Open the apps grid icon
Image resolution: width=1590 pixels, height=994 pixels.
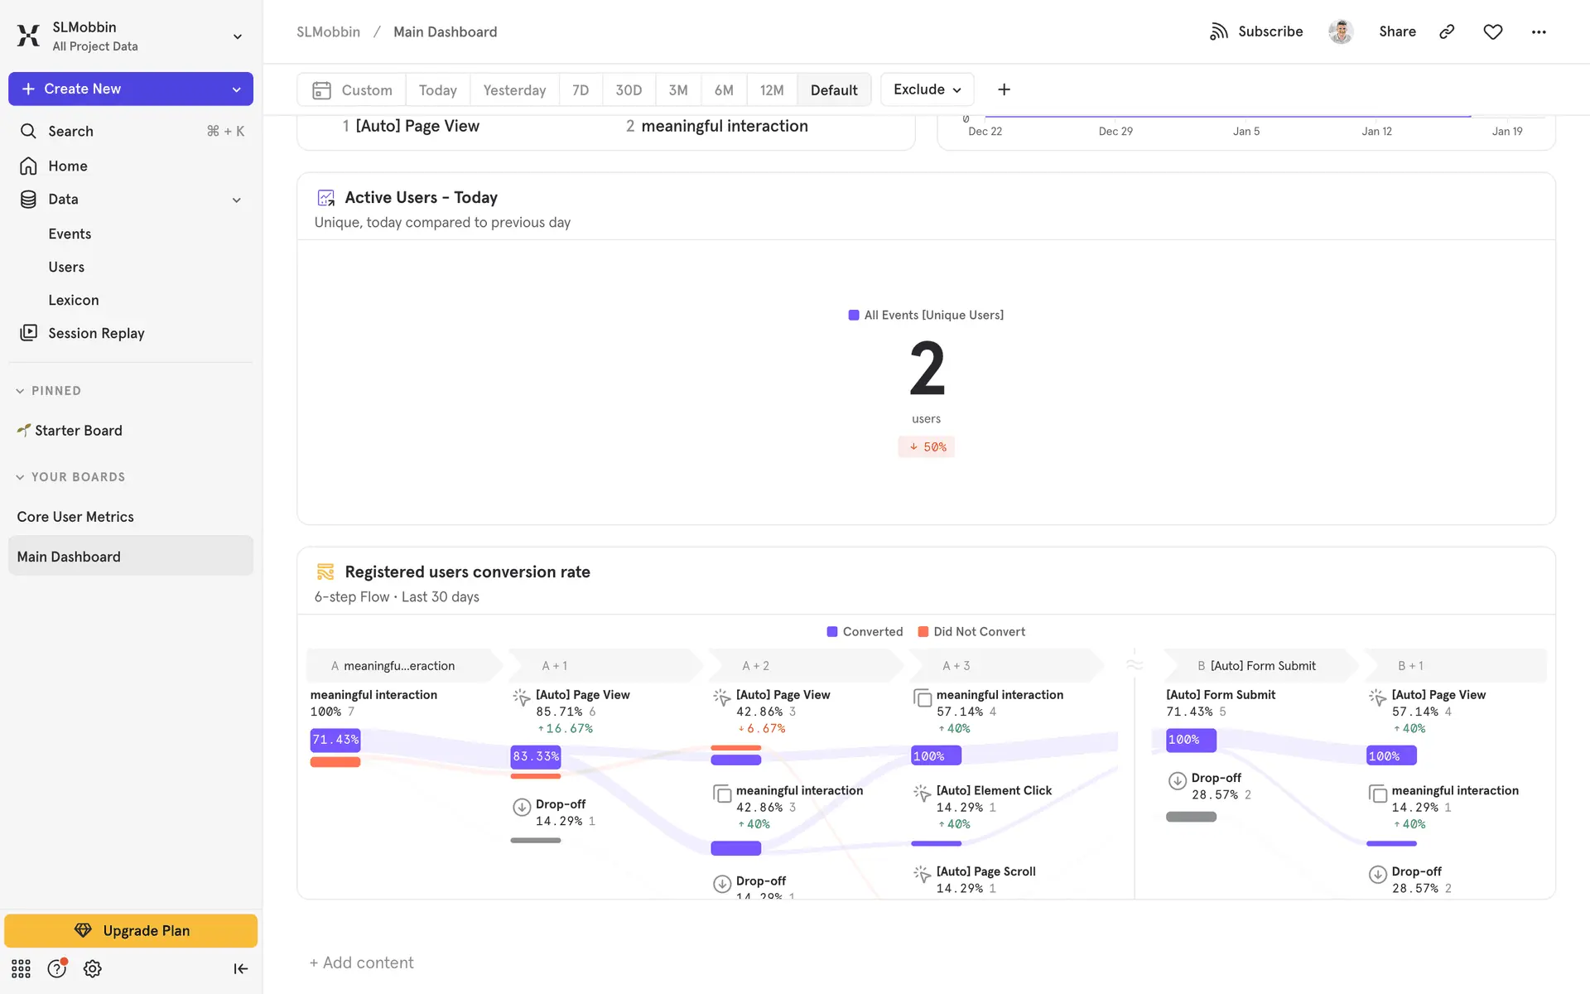pyautogui.click(x=21, y=968)
